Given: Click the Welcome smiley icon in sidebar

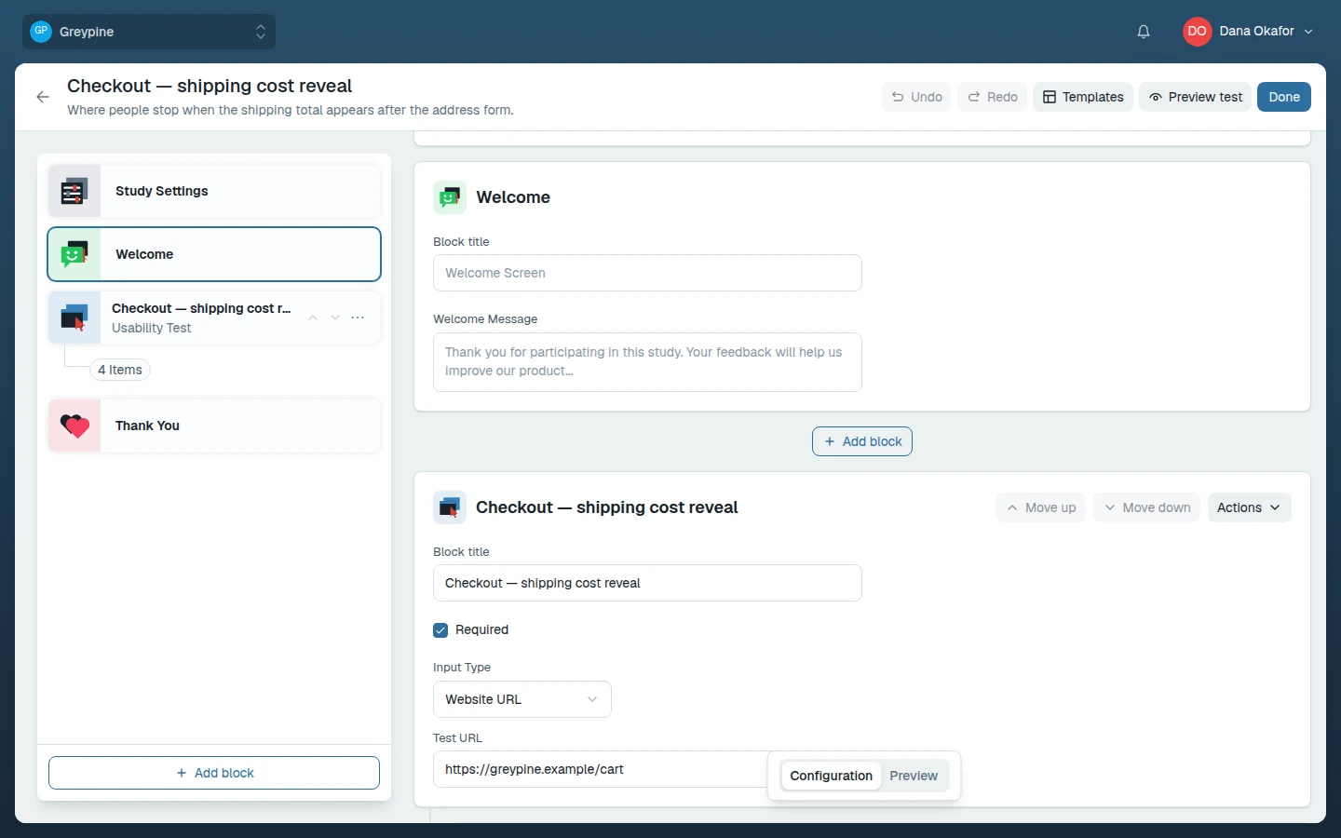Looking at the screenshot, I should [x=74, y=254].
